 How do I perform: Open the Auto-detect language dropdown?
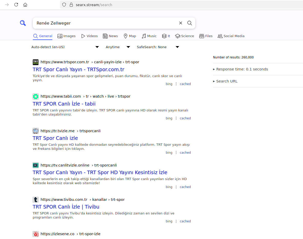65,47
